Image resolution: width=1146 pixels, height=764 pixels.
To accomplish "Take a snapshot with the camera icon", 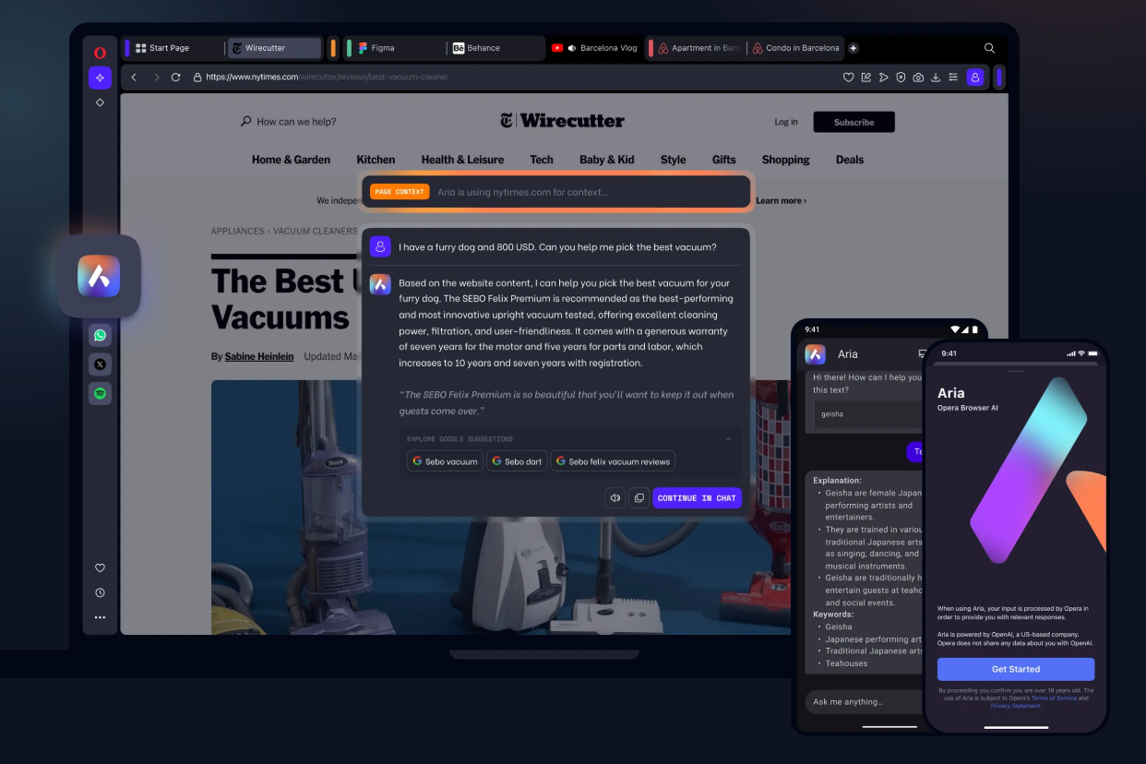I will (x=918, y=78).
